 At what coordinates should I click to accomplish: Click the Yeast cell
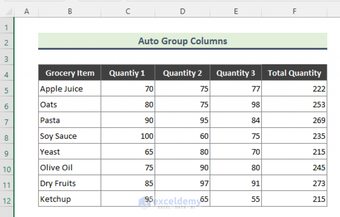pyautogui.click(x=70, y=151)
